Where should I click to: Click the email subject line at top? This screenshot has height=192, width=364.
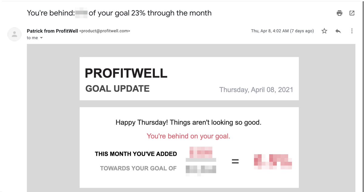(119, 13)
